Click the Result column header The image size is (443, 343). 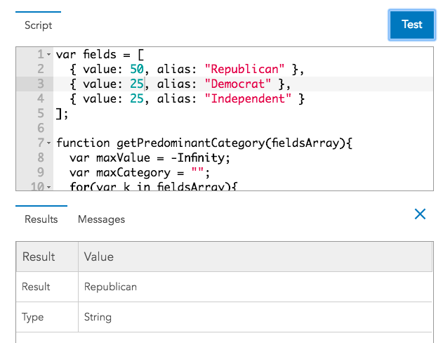(39, 257)
